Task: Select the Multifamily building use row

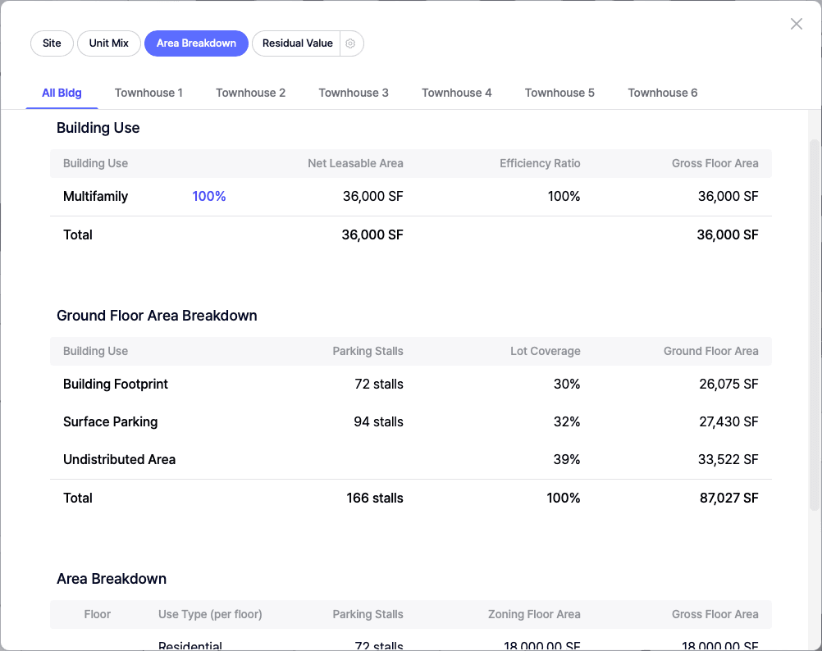Action: [x=95, y=197]
